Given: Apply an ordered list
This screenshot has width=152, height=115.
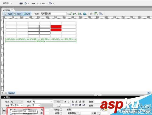Looking at the screenshot, I should coord(76,105).
